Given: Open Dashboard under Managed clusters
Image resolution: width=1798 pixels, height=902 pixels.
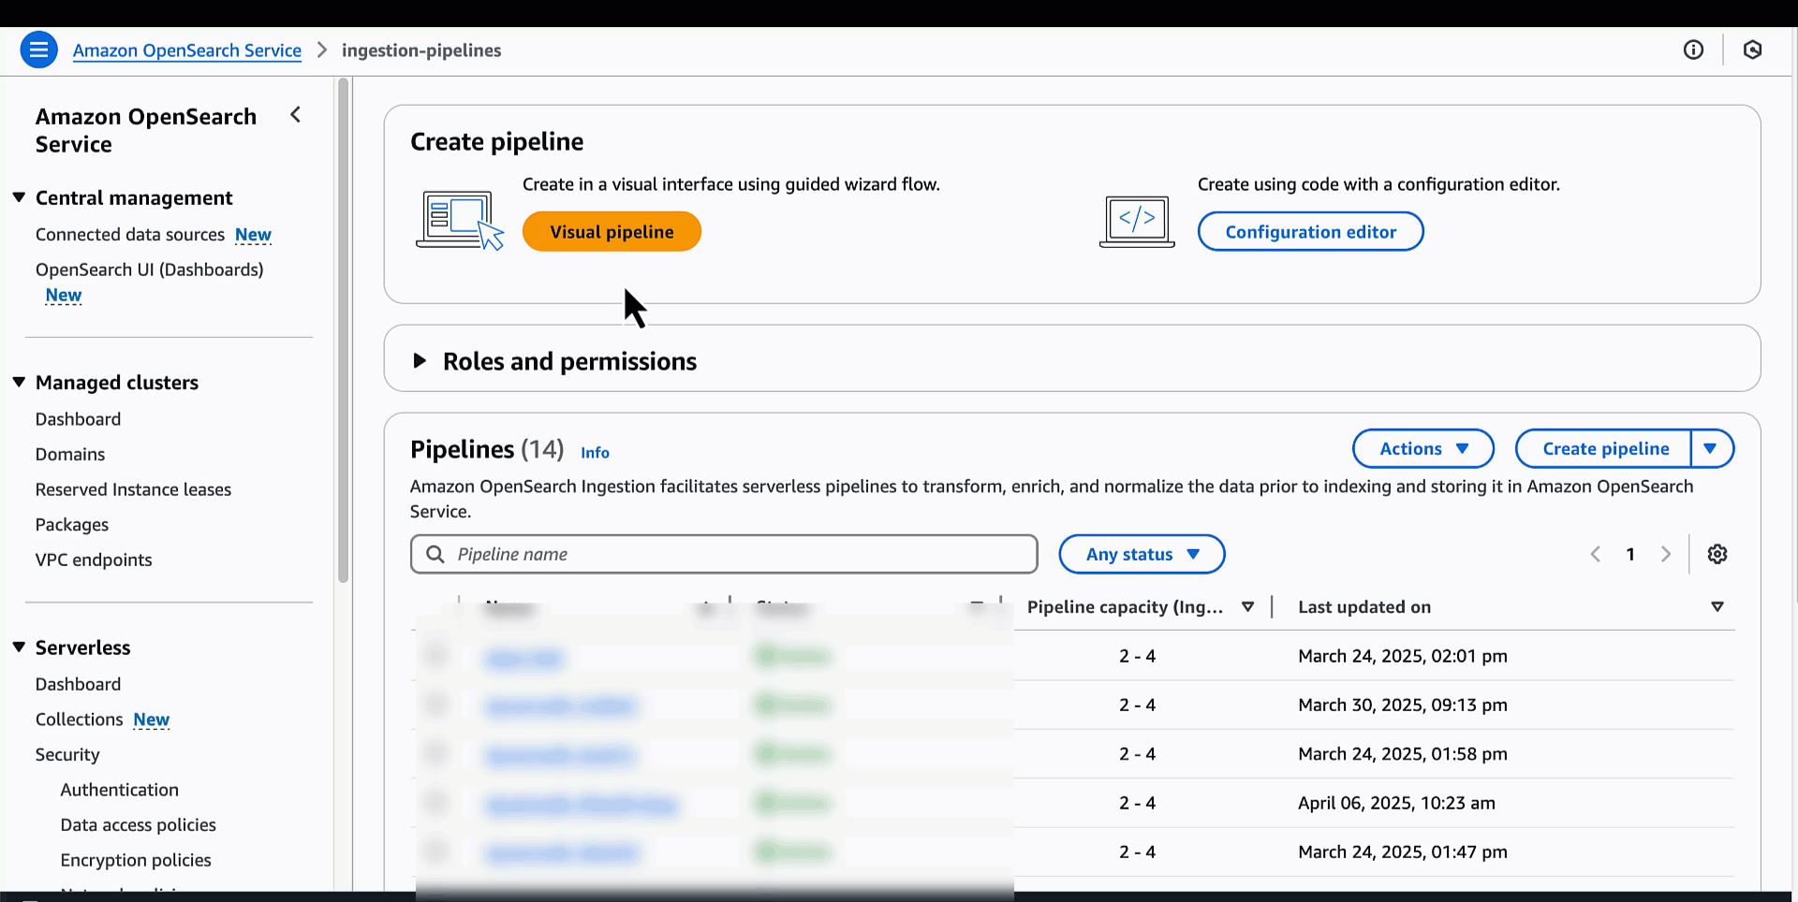Looking at the screenshot, I should pyautogui.click(x=79, y=419).
